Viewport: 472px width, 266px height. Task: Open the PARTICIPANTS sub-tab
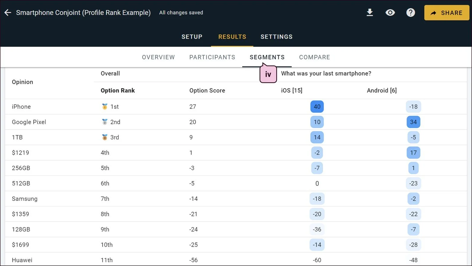tap(212, 57)
